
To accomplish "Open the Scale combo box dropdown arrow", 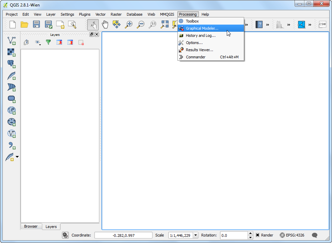I will pos(196,235).
